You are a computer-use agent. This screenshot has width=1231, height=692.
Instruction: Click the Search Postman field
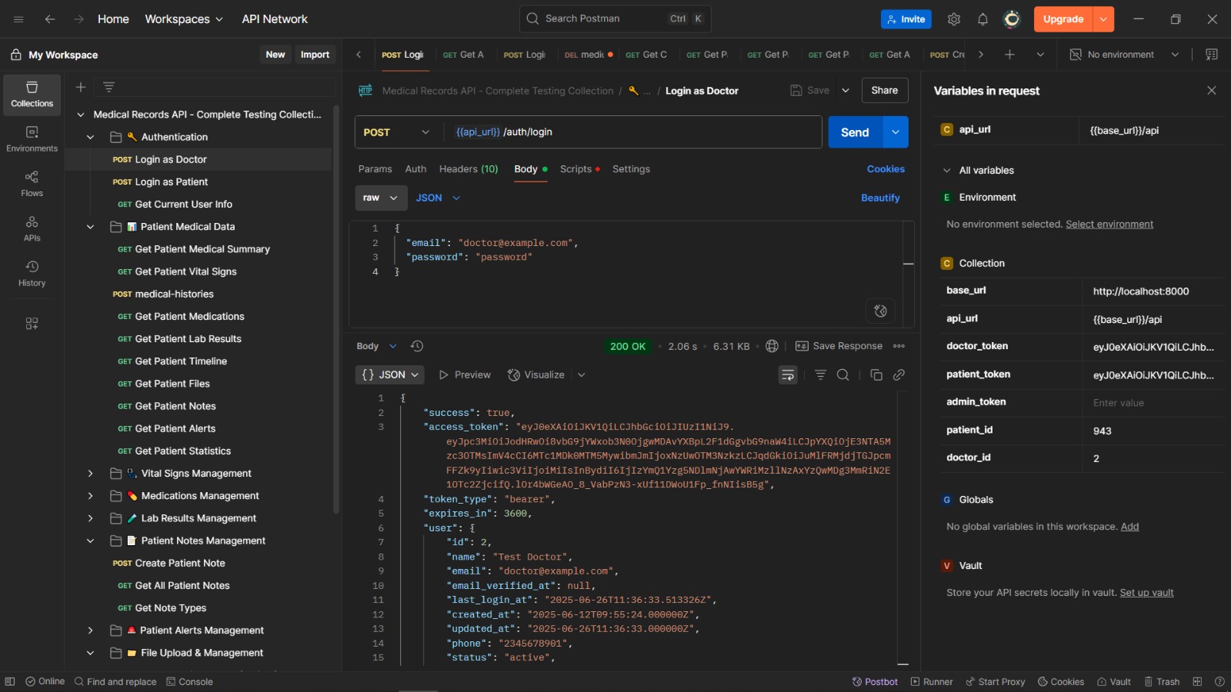pos(615,18)
